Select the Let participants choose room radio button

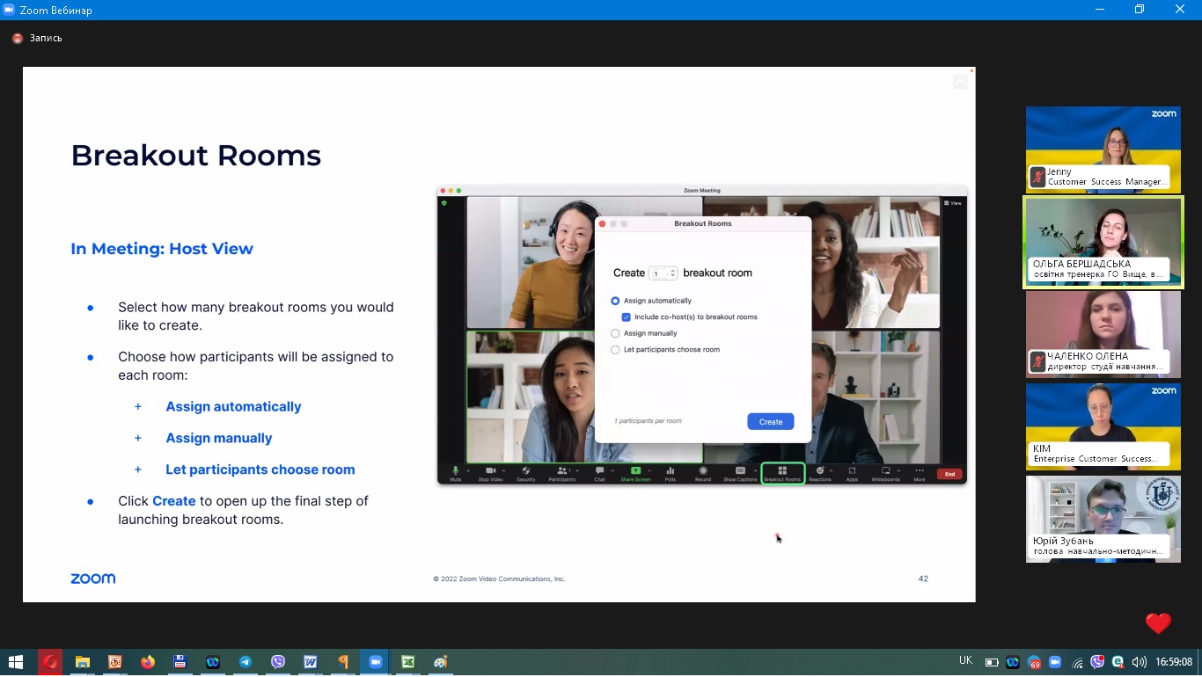tap(615, 350)
